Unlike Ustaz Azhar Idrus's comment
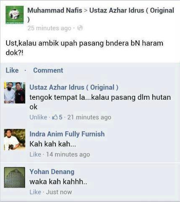This screenshot has width=180, height=202. [38, 117]
